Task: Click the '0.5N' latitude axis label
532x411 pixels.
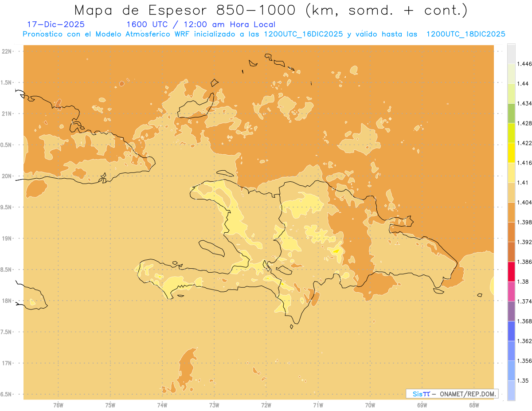Action: point(6,145)
